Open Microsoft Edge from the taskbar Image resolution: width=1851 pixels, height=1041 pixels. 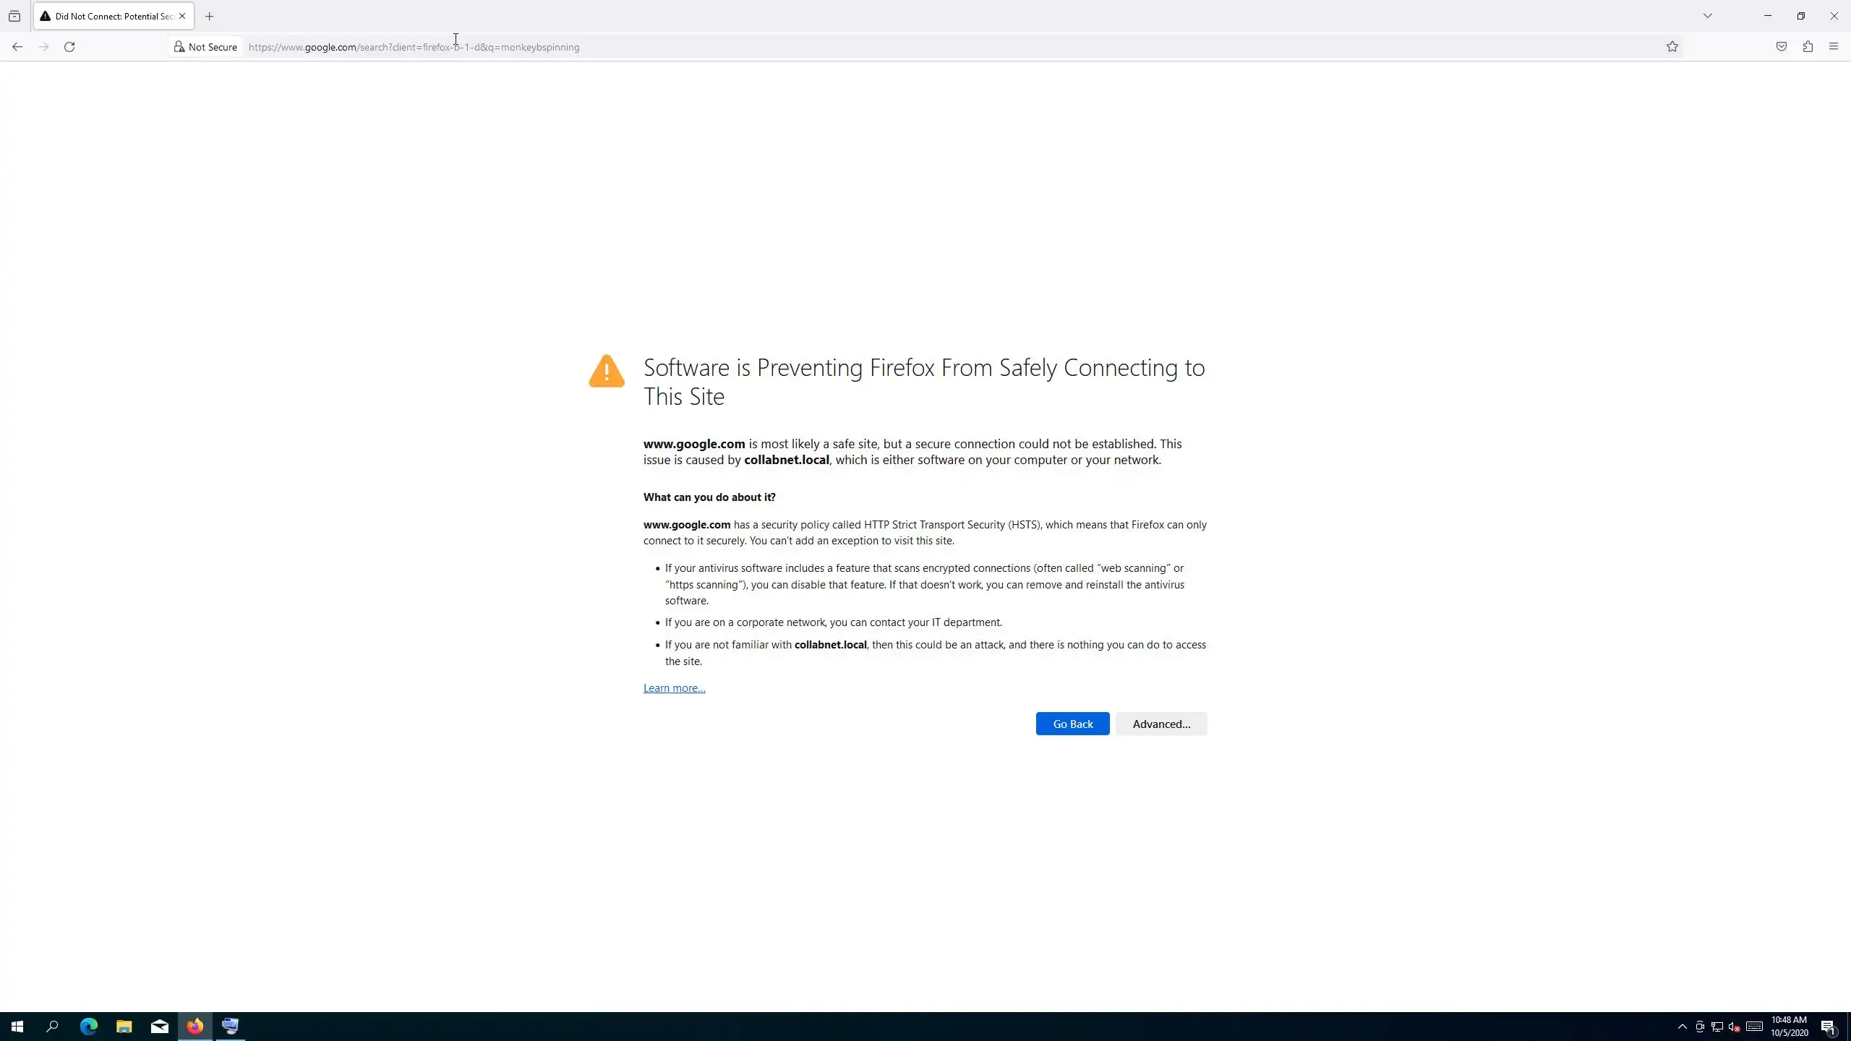pyautogui.click(x=88, y=1027)
